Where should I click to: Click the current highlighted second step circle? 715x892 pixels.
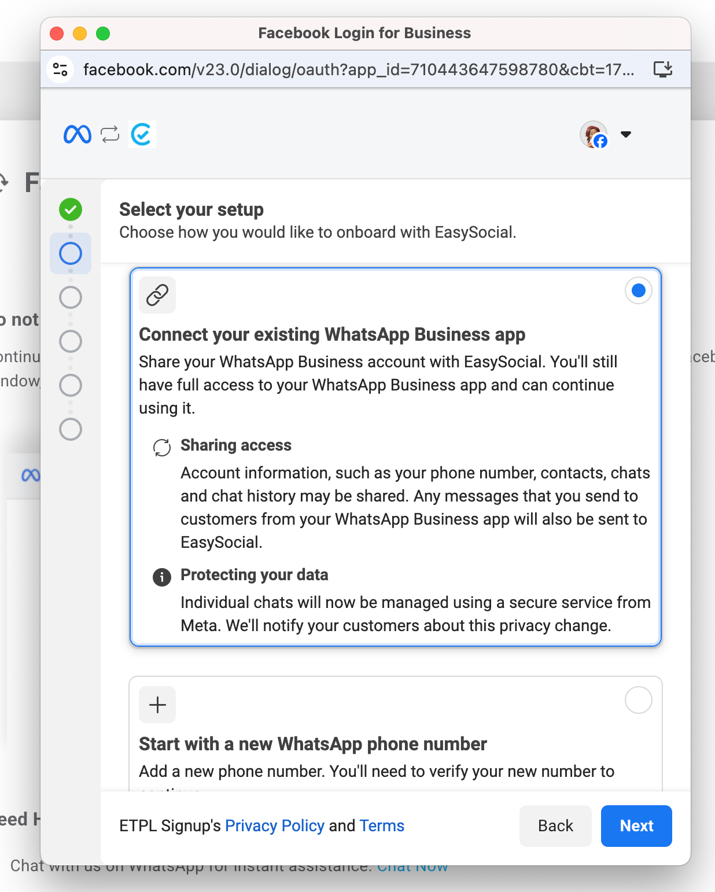click(71, 253)
